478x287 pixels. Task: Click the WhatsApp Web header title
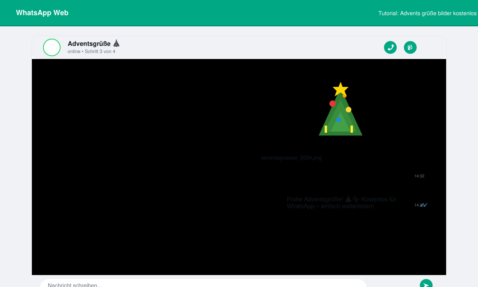pyautogui.click(x=42, y=13)
